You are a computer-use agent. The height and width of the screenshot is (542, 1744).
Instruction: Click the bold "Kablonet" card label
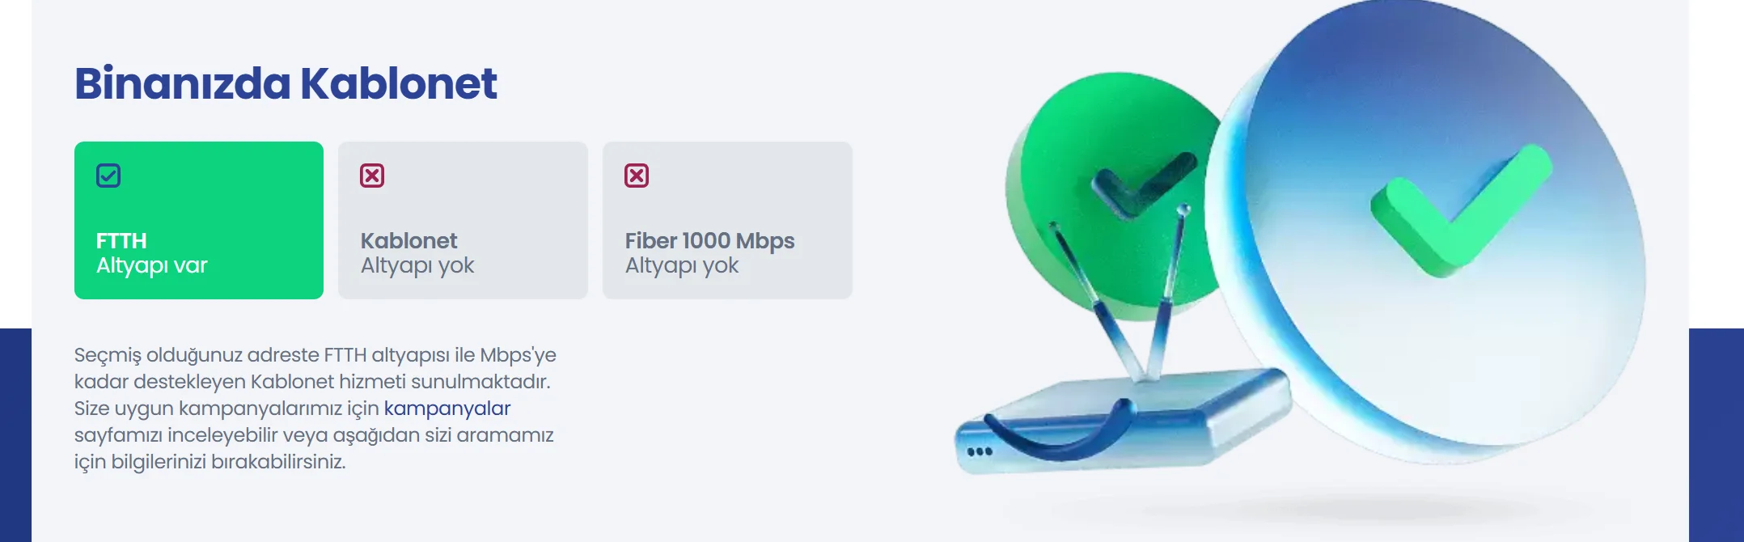tap(408, 240)
